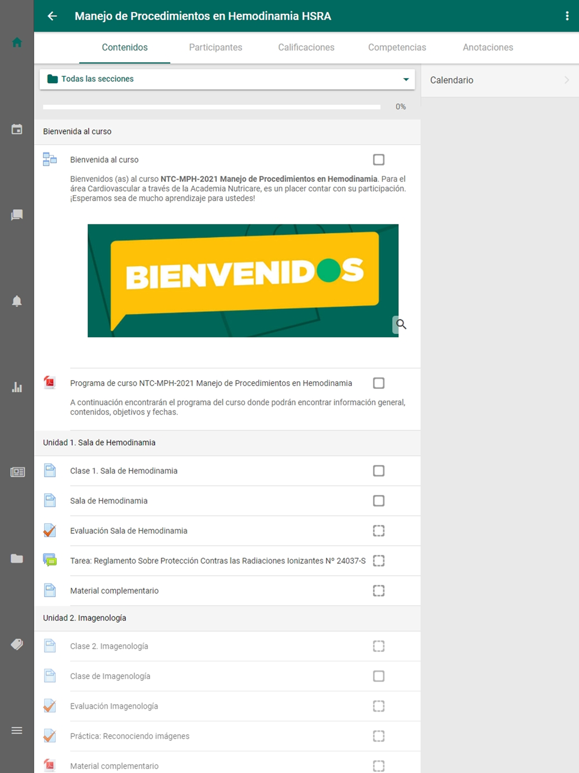
Task: Click the Bienvenida al curso section header
Action: tap(227, 132)
